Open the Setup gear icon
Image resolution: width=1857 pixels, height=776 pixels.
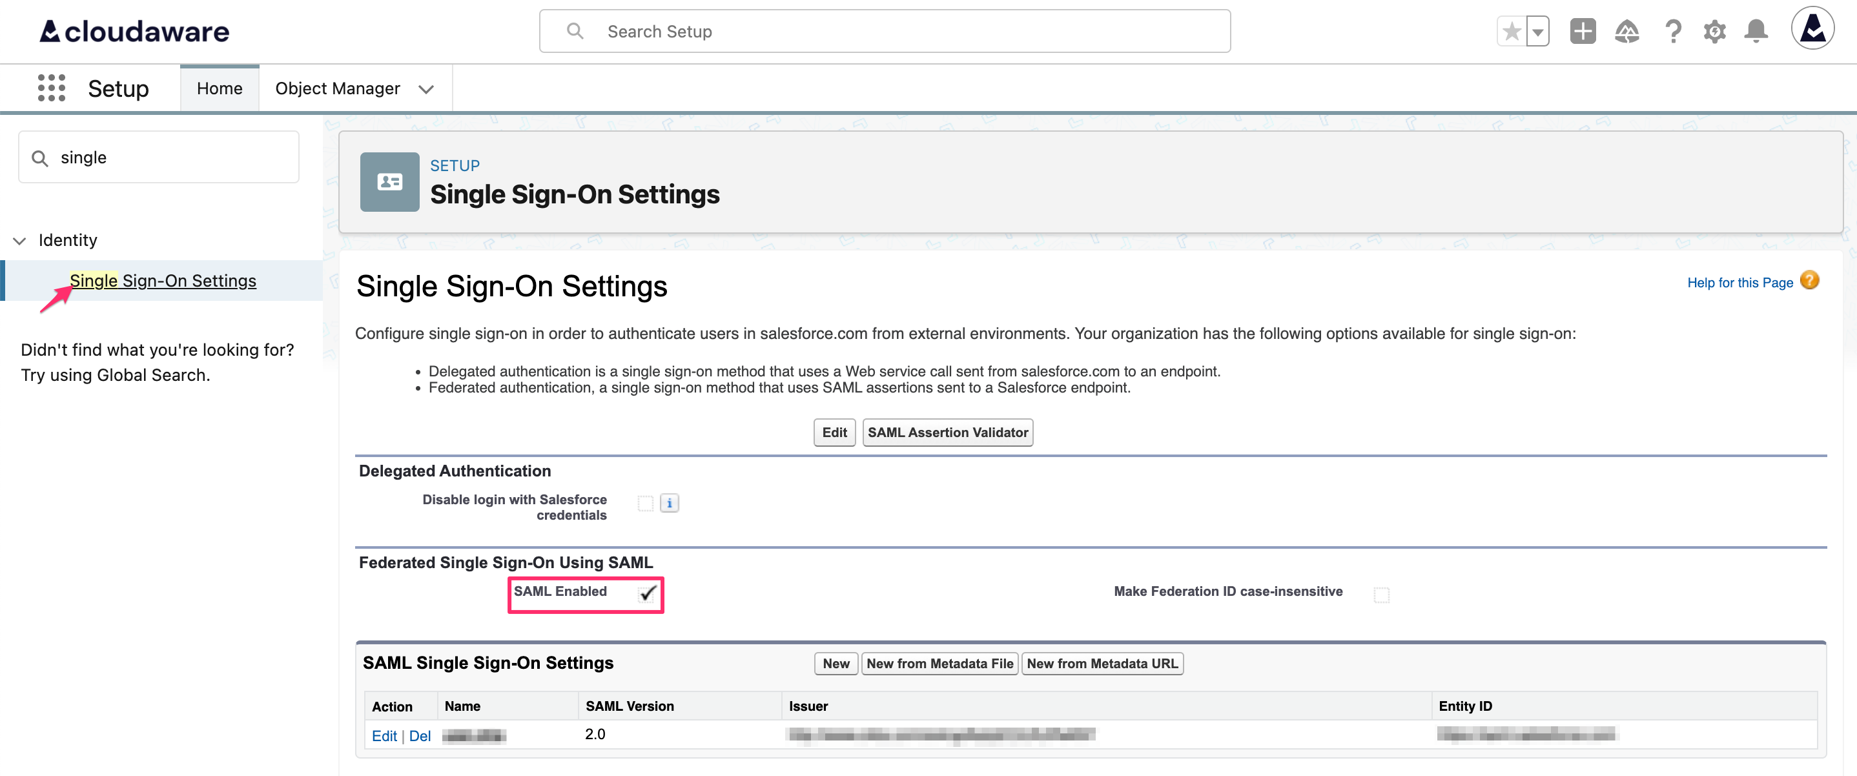(x=1715, y=31)
